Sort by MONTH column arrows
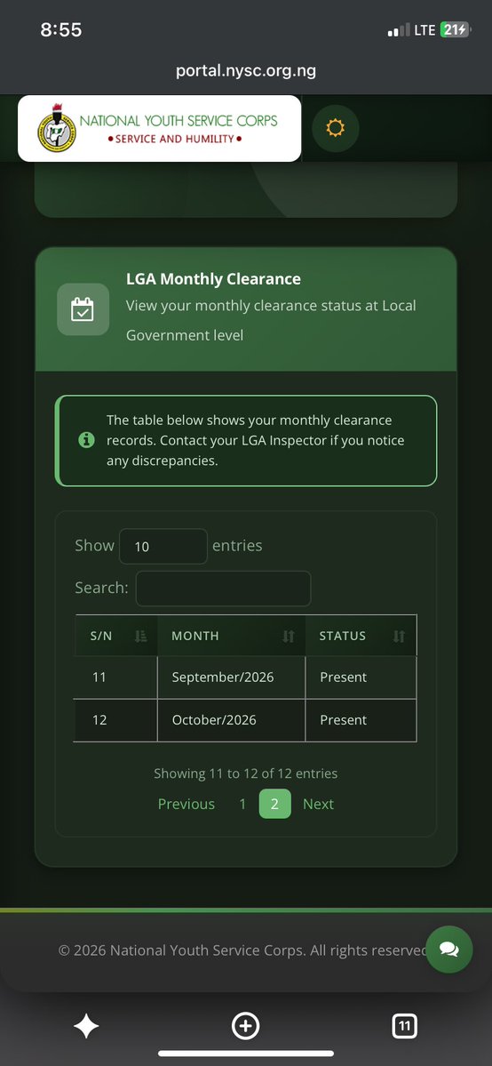This screenshot has width=492, height=1066. point(289,637)
